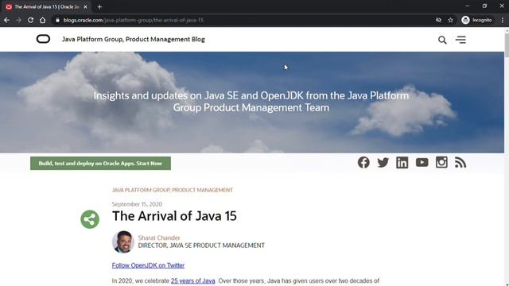Click the browser back arrow
The image size is (509, 286).
pyautogui.click(x=6, y=20)
